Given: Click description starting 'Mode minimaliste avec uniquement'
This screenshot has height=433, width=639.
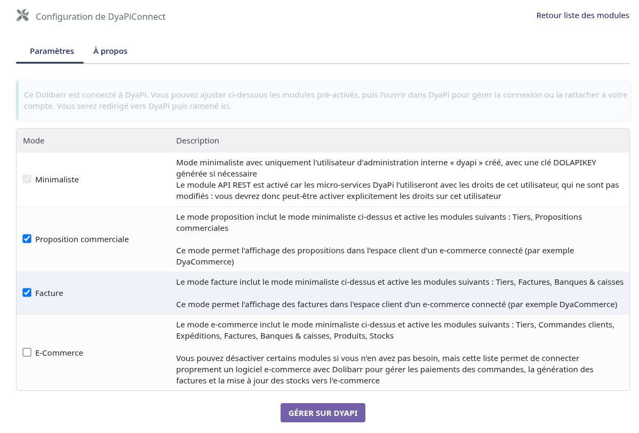Looking at the screenshot, I should (386, 168).
